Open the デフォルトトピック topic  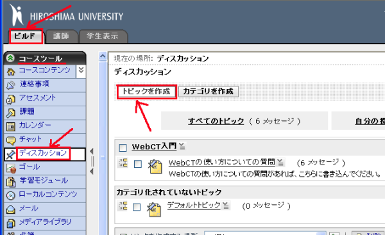(194, 206)
